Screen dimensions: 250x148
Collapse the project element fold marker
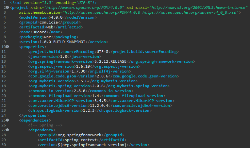click(7, 8)
